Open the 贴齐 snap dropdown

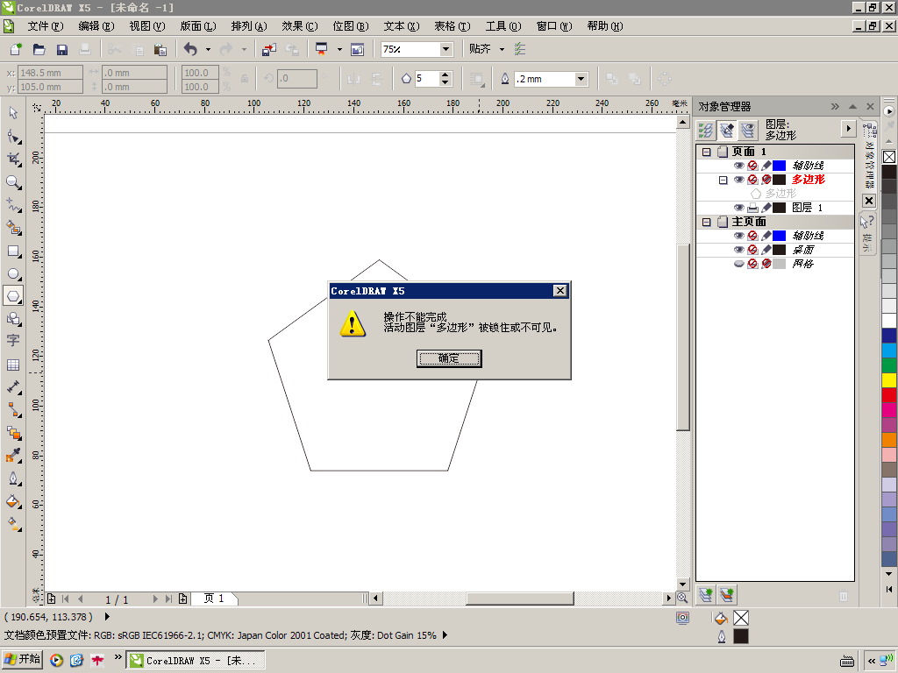point(502,49)
